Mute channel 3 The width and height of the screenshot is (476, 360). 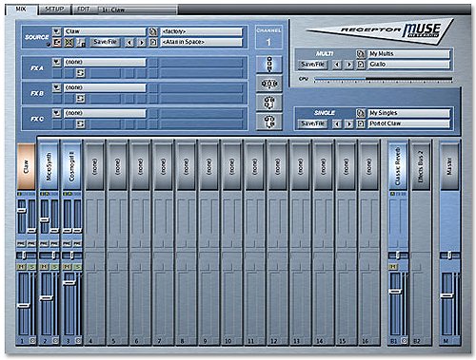coord(67,267)
